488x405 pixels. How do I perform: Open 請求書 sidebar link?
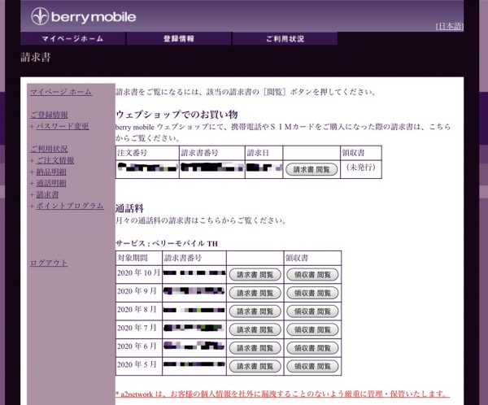pos(47,194)
